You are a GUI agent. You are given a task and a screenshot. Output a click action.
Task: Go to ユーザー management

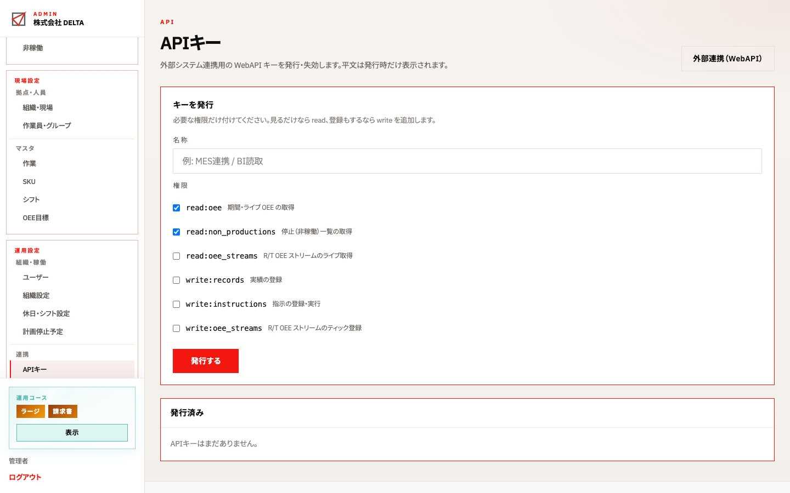72,278
